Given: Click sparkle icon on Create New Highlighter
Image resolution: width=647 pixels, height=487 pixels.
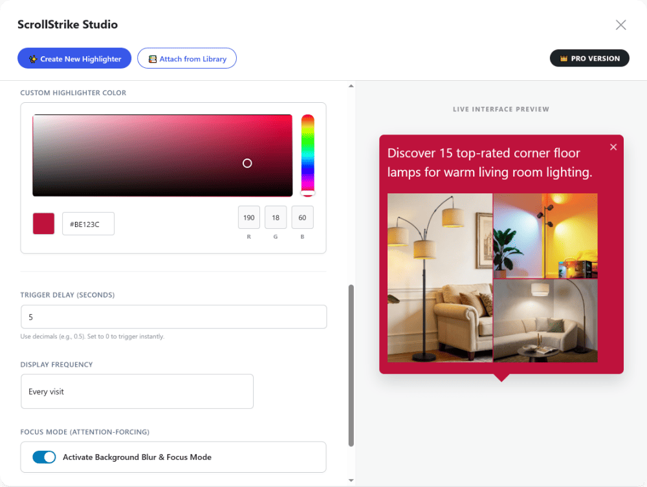Looking at the screenshot, I should click(x=33, y=59).
